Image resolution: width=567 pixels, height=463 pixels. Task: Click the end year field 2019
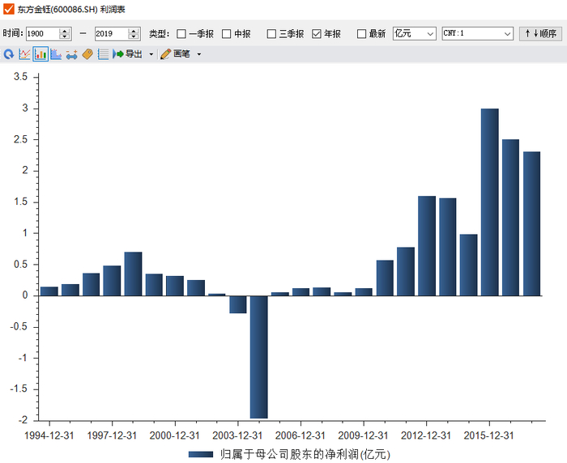tap(111, 34)
